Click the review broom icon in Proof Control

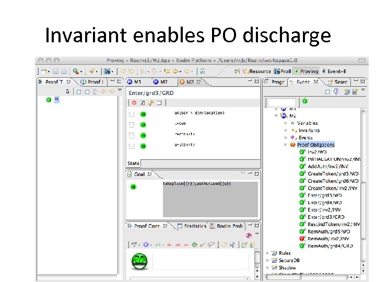[203, 245]
